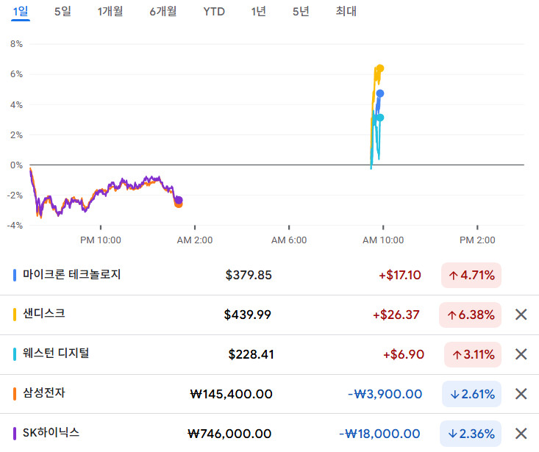
Task: Remove 샌디스크 with its X icon
Action: tap(521, 315)
